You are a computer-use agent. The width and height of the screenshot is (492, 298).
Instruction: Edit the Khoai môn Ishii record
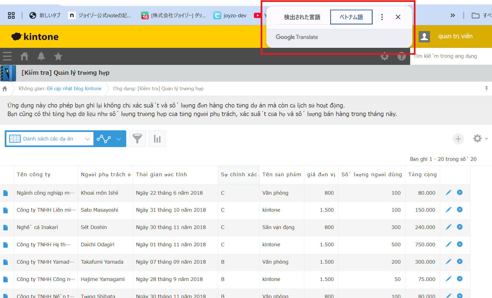point(448,192)
